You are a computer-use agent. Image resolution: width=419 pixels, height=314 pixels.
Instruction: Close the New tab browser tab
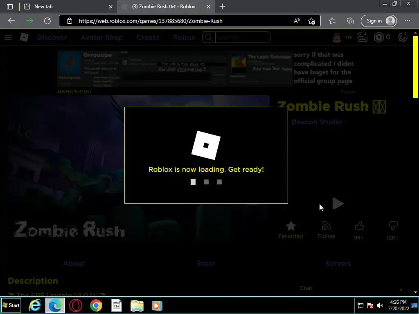110,7
